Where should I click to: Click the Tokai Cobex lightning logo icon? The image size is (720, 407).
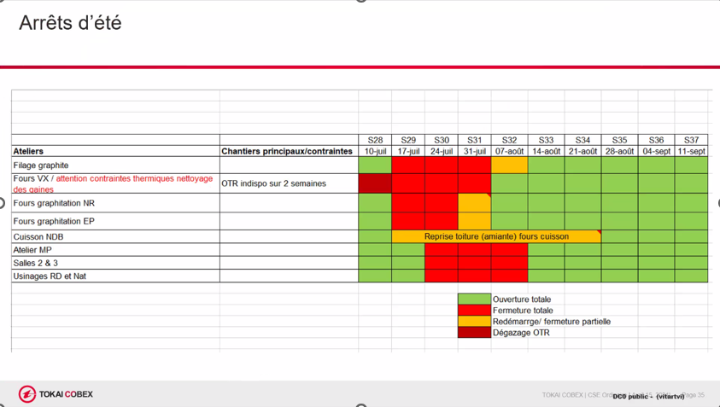click(x=27, y=394)
